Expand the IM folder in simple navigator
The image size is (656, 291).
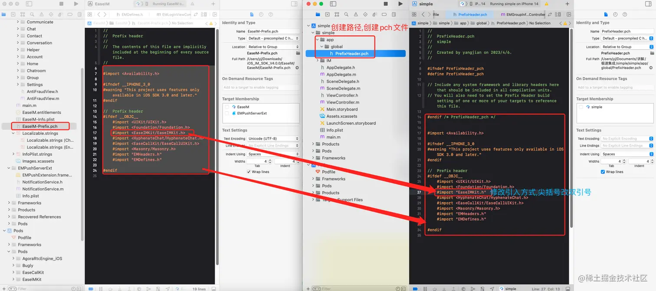[318, 61]
